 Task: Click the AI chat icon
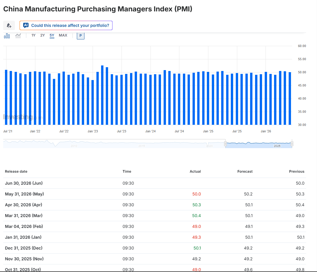pyautogui.click(x=26, y=25)
